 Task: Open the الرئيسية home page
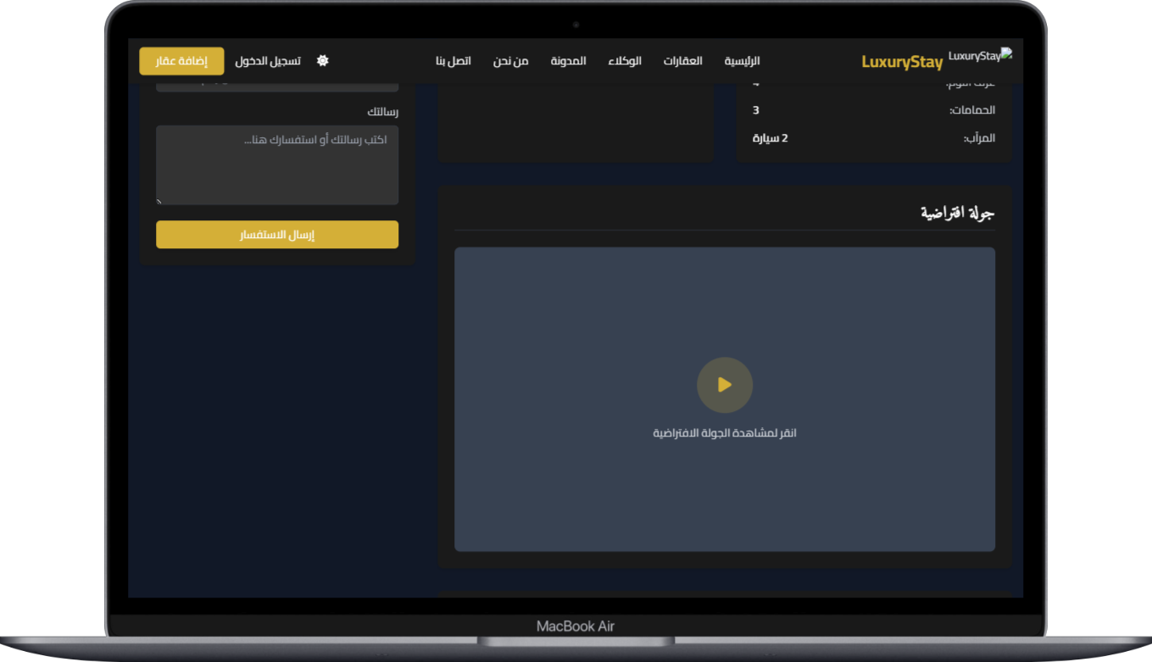742,61
